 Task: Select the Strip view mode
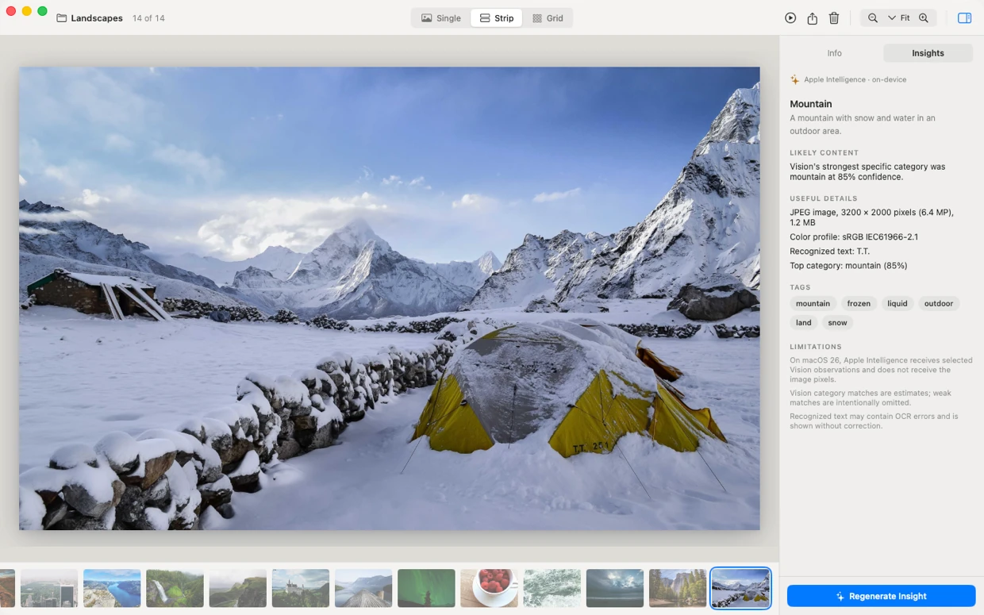tap(497, 17)
